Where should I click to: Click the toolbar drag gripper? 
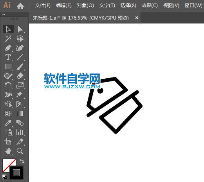point(14,19)
